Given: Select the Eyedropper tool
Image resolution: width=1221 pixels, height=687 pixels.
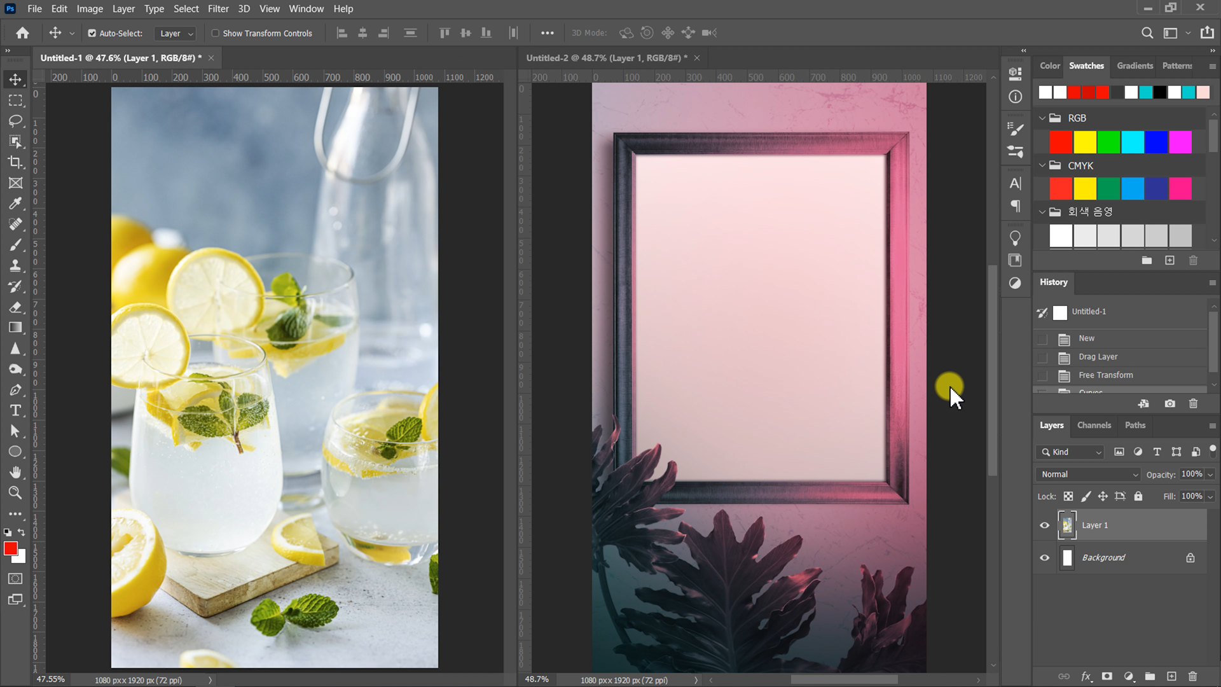Looking at the screenshot, I should (x=15, y=204).
